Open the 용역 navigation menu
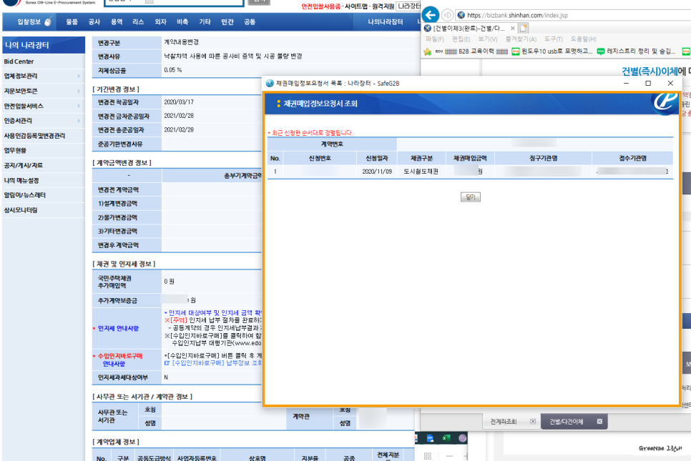This screenshot has height=461, width=691. click(x=117, y=22)
